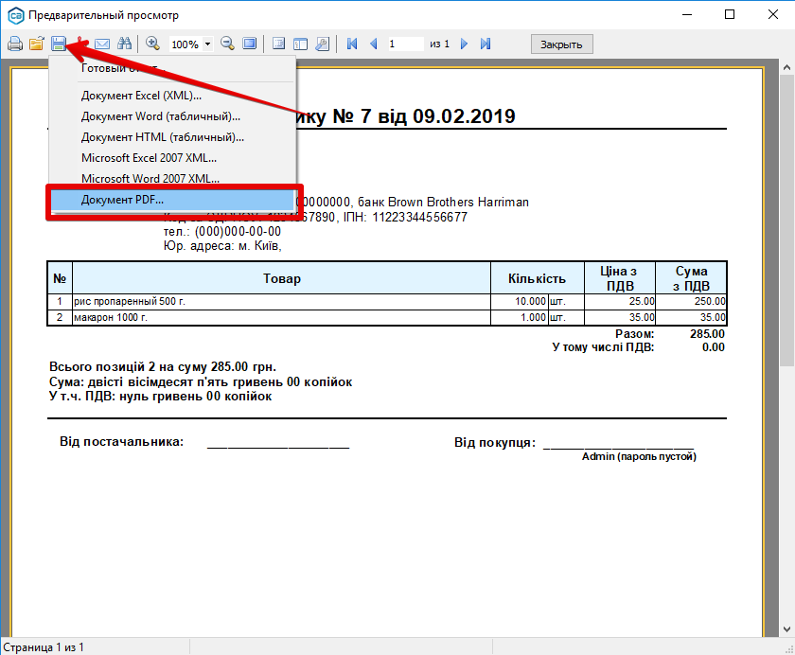Click the 'У тому числі ПДВ:' label
The image size is (795, 655).
pos(603,347)
